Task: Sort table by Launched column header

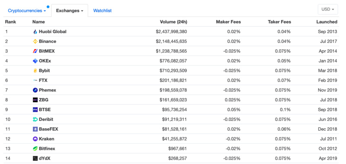Action: point(327,22)
